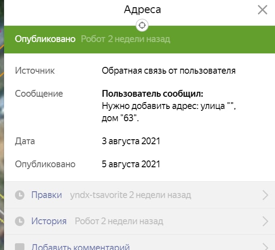The height and width of the screenshot is (250, 275).
Task: Expand the История row chevron
Action: pos(266,221)
